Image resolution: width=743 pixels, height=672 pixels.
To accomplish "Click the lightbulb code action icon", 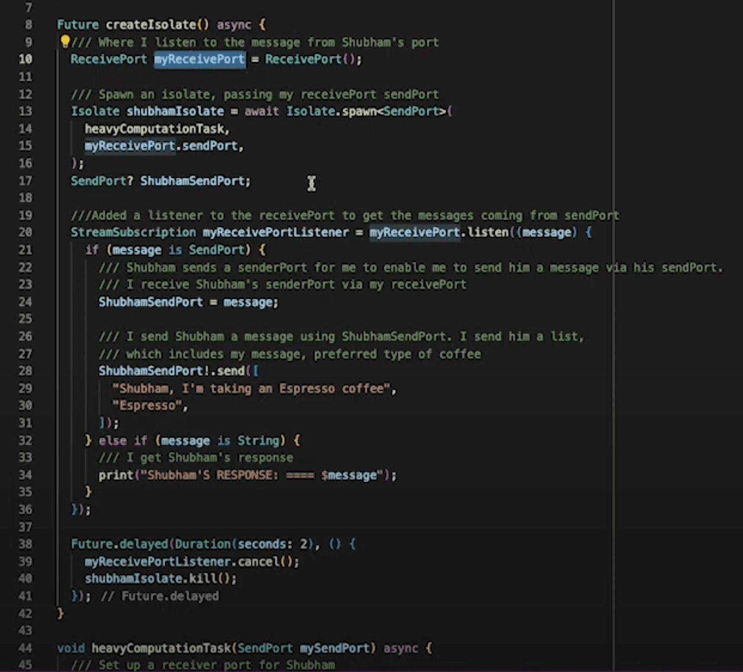I will [x=65, y=41].
